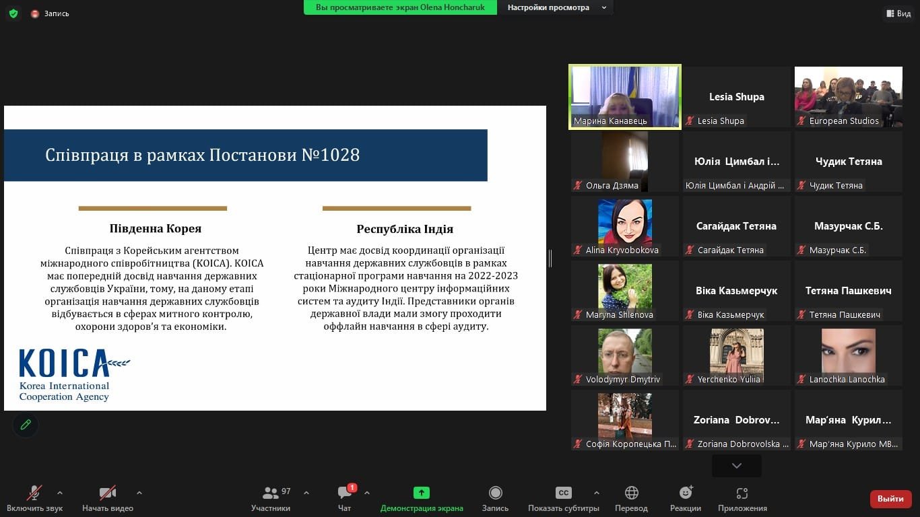Click the green pencil annotation icon
The image size is (920, 517).
[x=26, y=425]
